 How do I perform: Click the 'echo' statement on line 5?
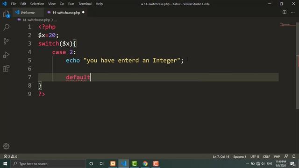coord(73,60)
